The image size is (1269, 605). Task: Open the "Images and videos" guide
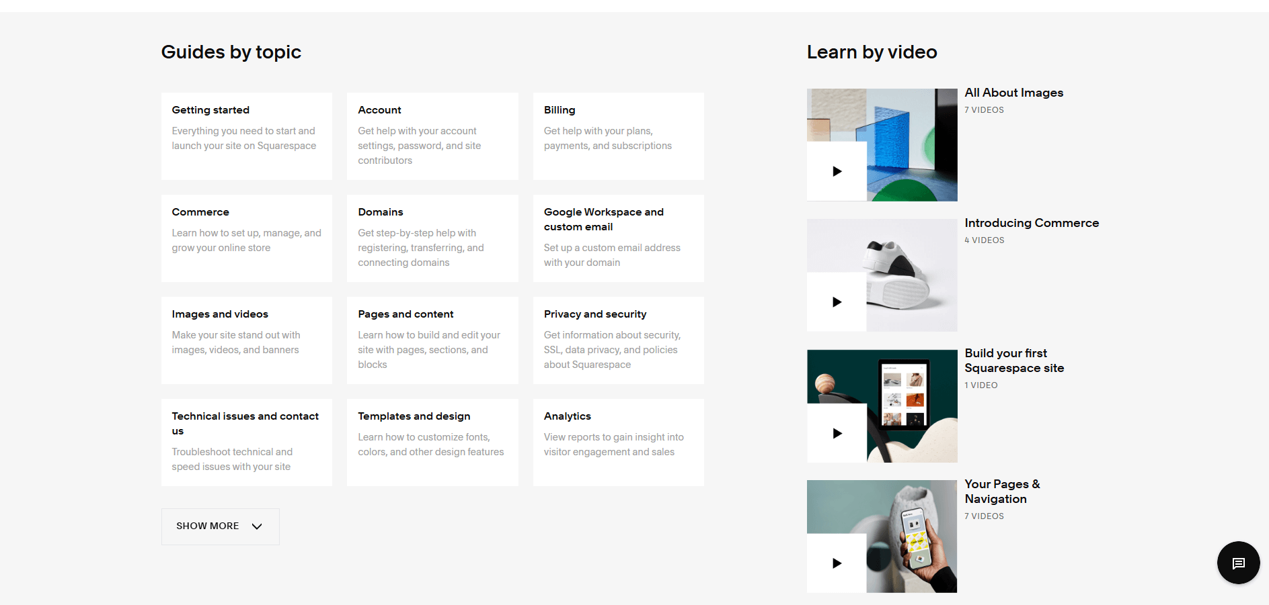(x=246, y=340)
